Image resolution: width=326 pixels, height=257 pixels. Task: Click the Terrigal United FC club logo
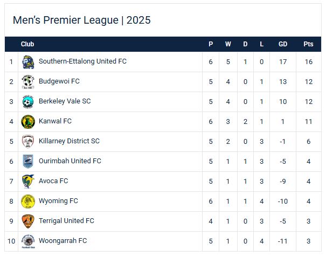[x=28, y=221]
